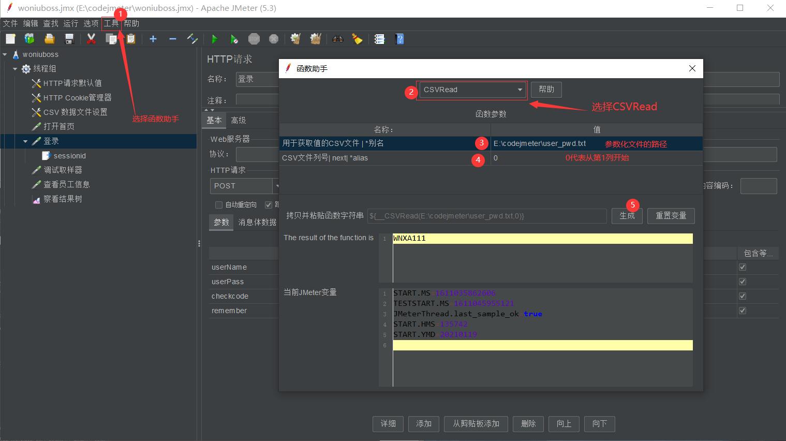Click the Collapse all minus icon

(x=173, y=39)
